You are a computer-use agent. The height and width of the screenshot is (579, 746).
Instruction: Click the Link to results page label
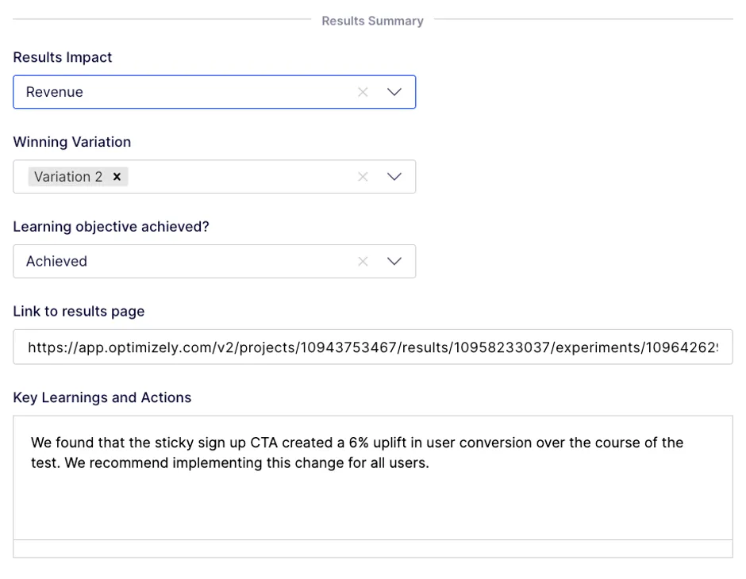pyautogui.click(x=79, y=312)
